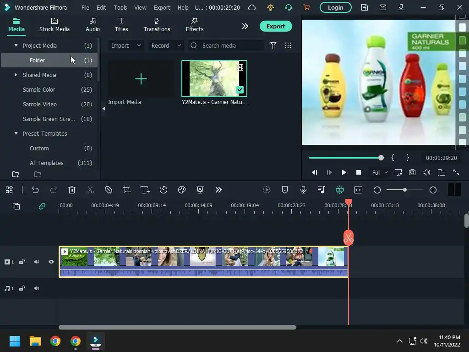The height and width of the screenshot is (352, 469).
Task: Open color palette correction icon
Action: coord(182,190)
